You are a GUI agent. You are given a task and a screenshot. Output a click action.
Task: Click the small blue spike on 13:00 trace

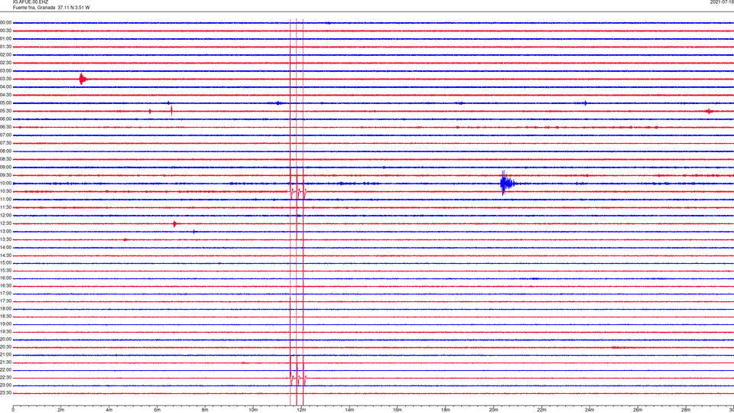[194, 231]
